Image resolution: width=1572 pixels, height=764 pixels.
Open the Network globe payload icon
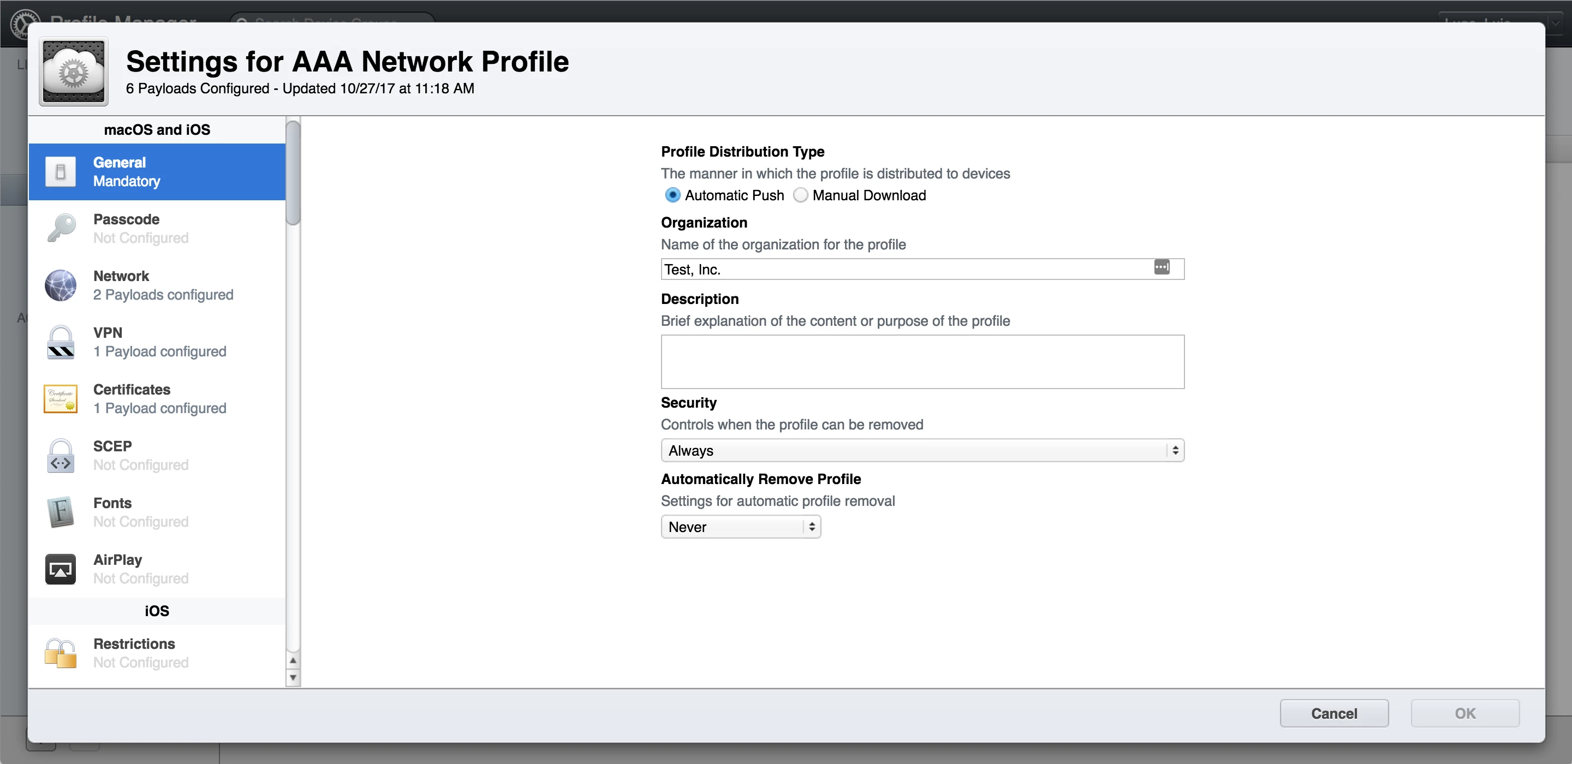click(x=61, y=285)
